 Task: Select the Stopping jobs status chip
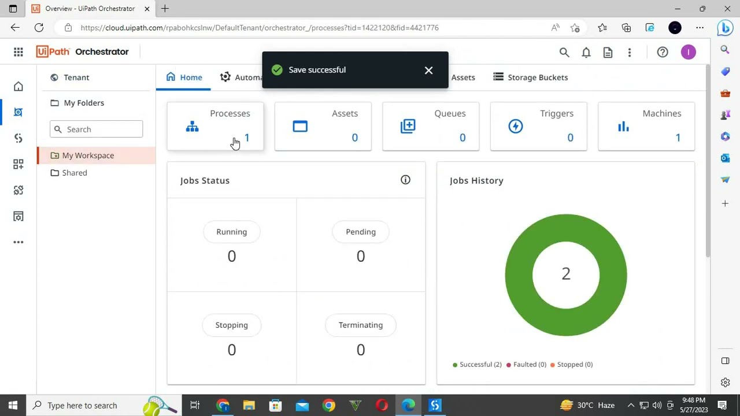[231, 325]
